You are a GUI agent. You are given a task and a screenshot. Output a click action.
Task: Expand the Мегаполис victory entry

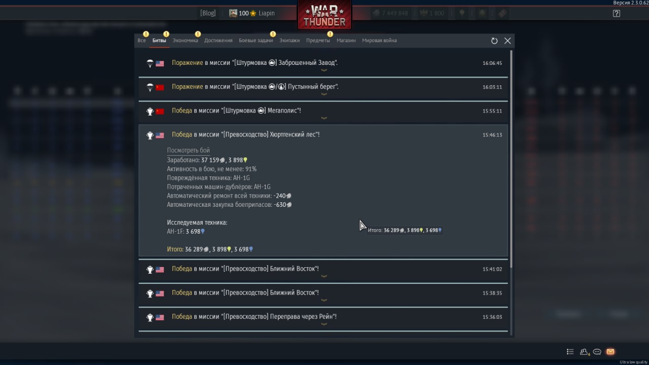pos(323,112)
